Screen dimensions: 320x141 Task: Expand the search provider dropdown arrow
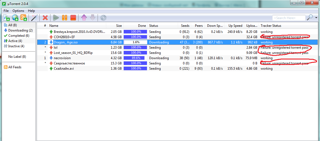coord(316,18)
